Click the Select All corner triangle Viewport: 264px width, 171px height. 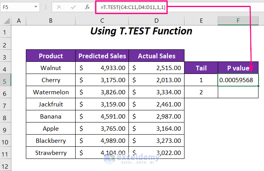pyautogui.click(x=6, y=21)
